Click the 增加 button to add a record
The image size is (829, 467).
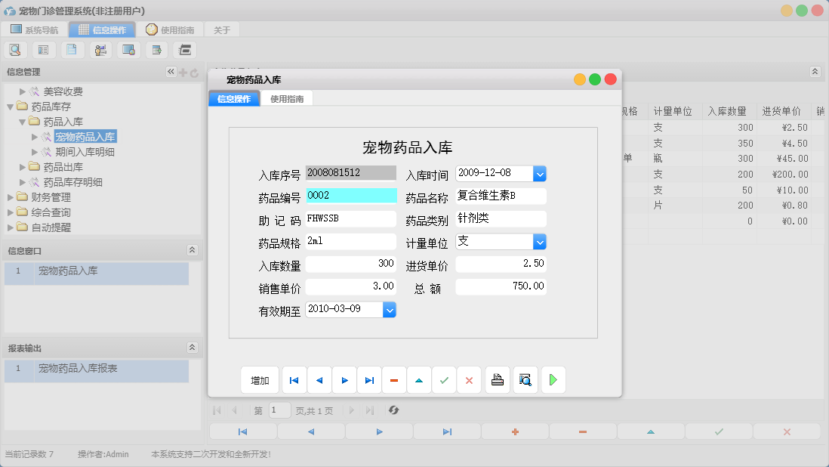click(259, 379)
